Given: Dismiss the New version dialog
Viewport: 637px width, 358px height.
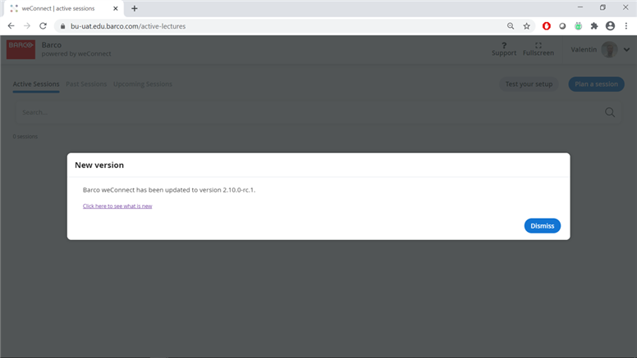Looking at the screenshot, I should point(542,226).
